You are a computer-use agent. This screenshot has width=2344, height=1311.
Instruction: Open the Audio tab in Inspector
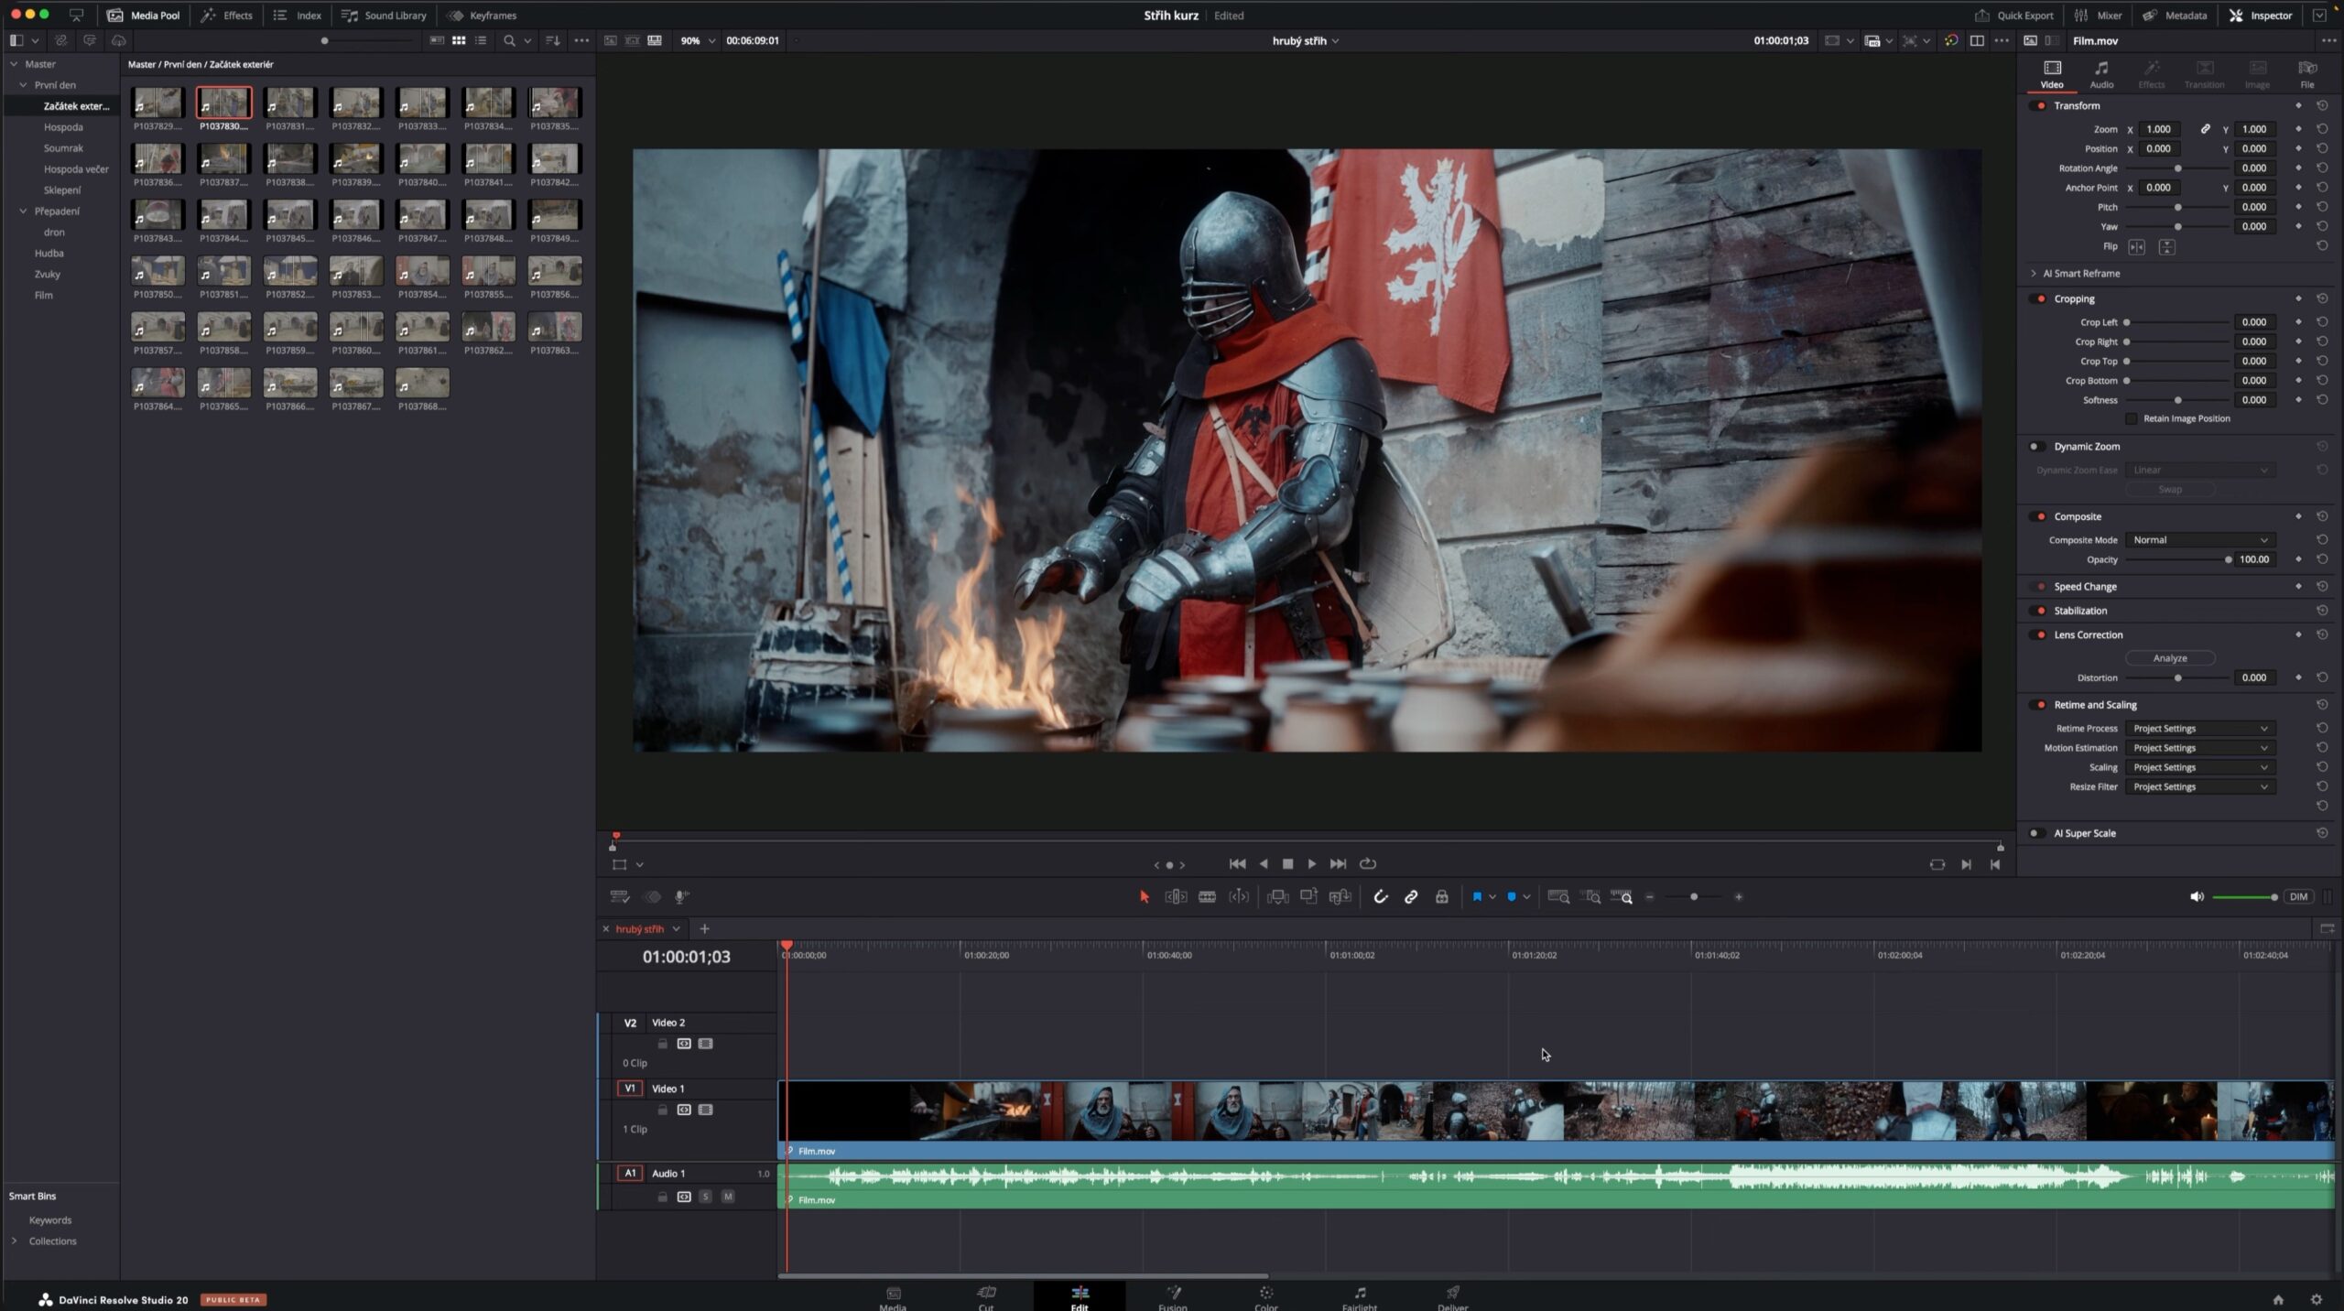click(2101, 74)
